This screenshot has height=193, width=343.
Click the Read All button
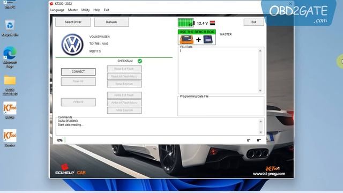click(x=78, y=81)
